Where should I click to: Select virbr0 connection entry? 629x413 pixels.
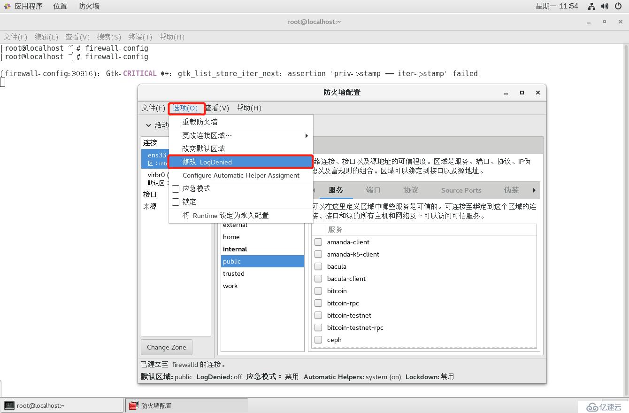point(155,179)
